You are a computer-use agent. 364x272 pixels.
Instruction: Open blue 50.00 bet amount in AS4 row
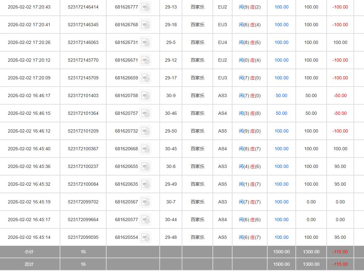coord(281,113)
